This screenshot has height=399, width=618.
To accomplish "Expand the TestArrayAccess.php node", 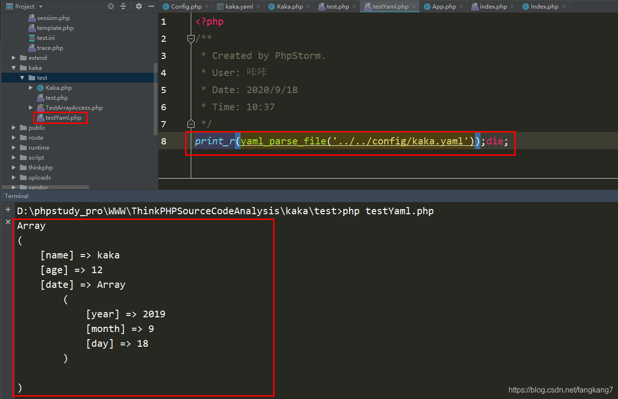I will pos(31,108).
